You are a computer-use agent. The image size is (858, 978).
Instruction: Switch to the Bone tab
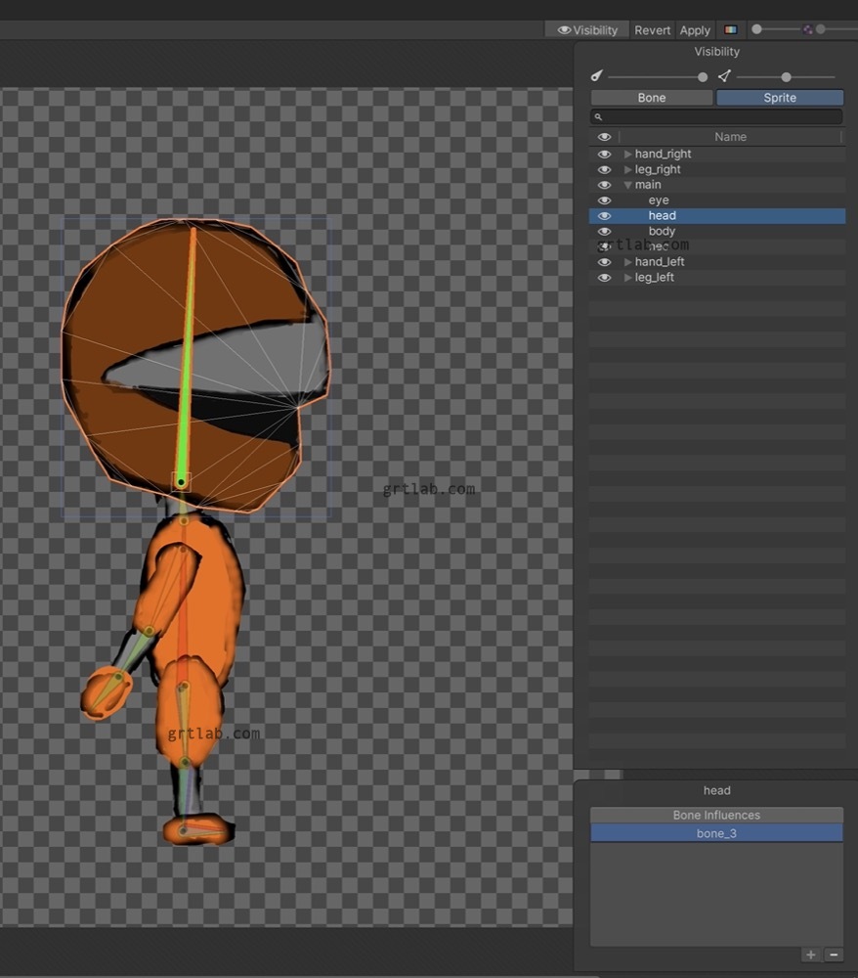(652, 97)
